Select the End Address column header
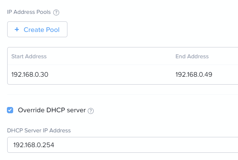 (x=192, y=56)
